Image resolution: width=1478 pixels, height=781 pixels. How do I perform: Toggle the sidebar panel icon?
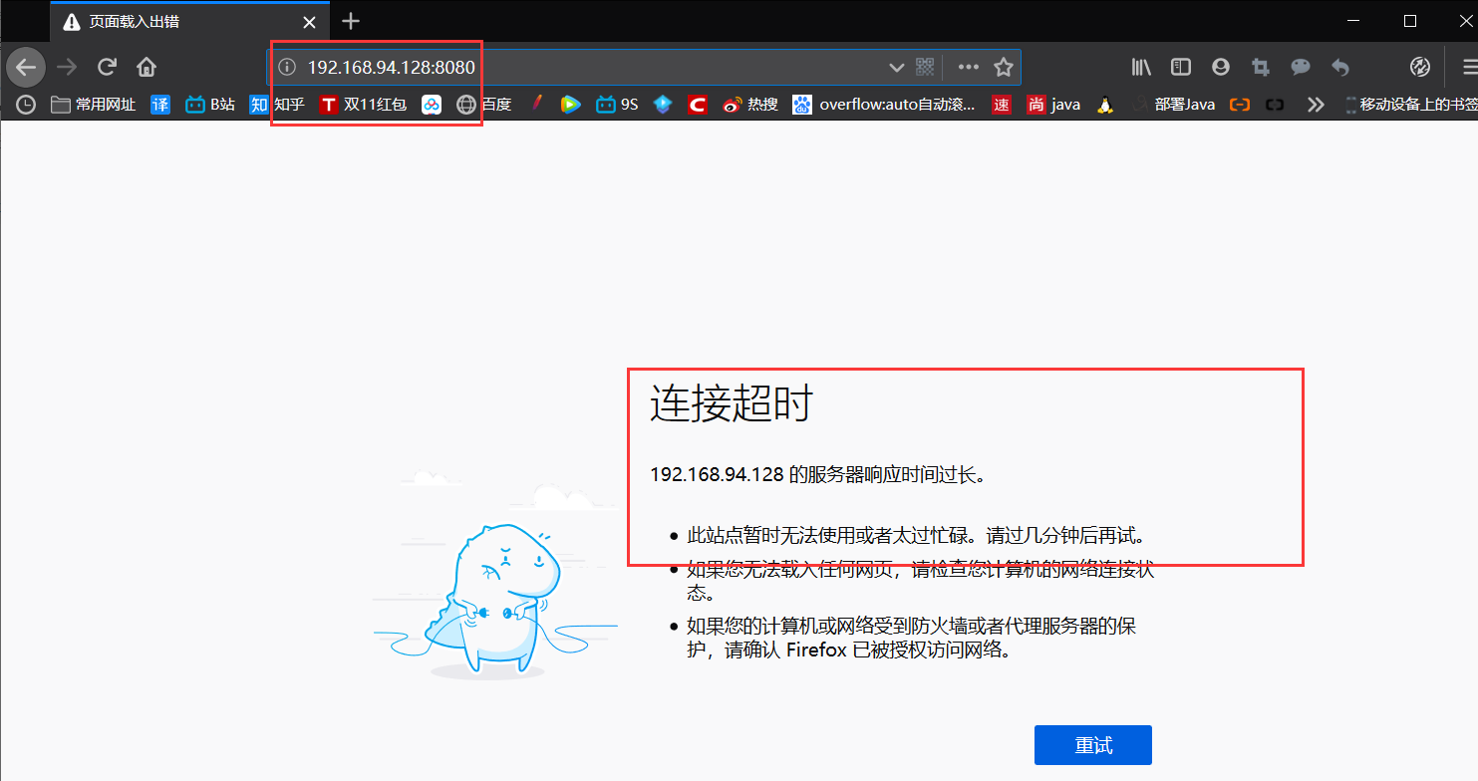tap(1180, 67)
